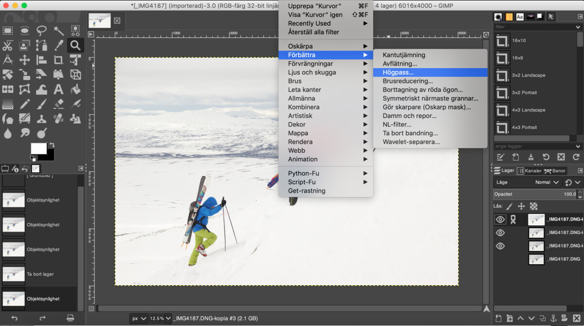Select the Zoom magnifier tool
Viewport: 584px width, 326px height.
[75, 46]
